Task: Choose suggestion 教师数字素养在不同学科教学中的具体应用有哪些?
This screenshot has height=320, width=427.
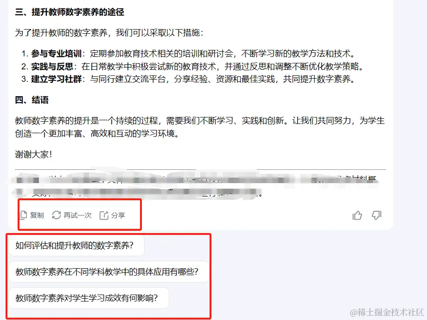Action: click(109, 271)
